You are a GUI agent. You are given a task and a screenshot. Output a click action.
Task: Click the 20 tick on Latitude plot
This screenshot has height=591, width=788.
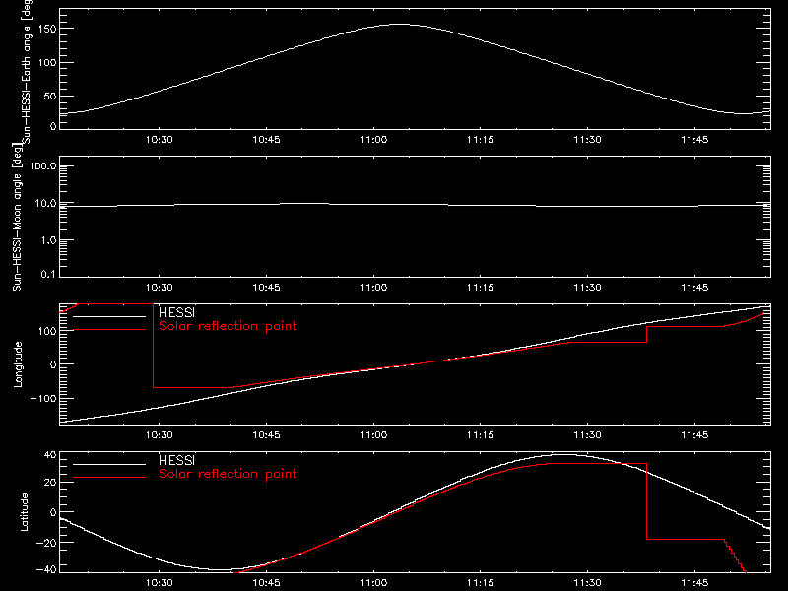[x=50, y=483]
